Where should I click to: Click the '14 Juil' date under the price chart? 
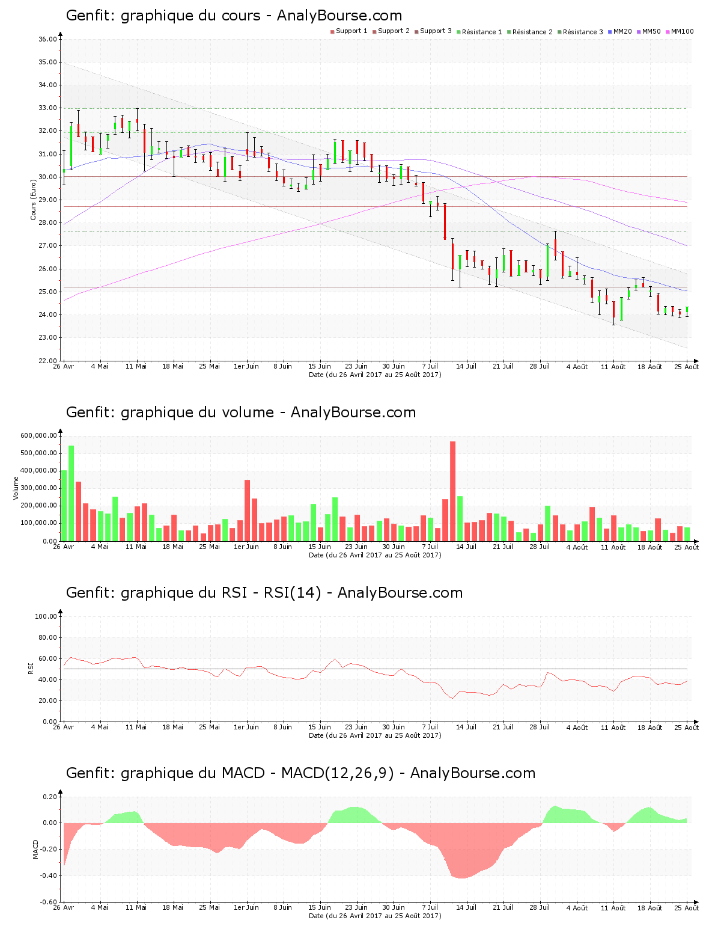coord(466,367)
